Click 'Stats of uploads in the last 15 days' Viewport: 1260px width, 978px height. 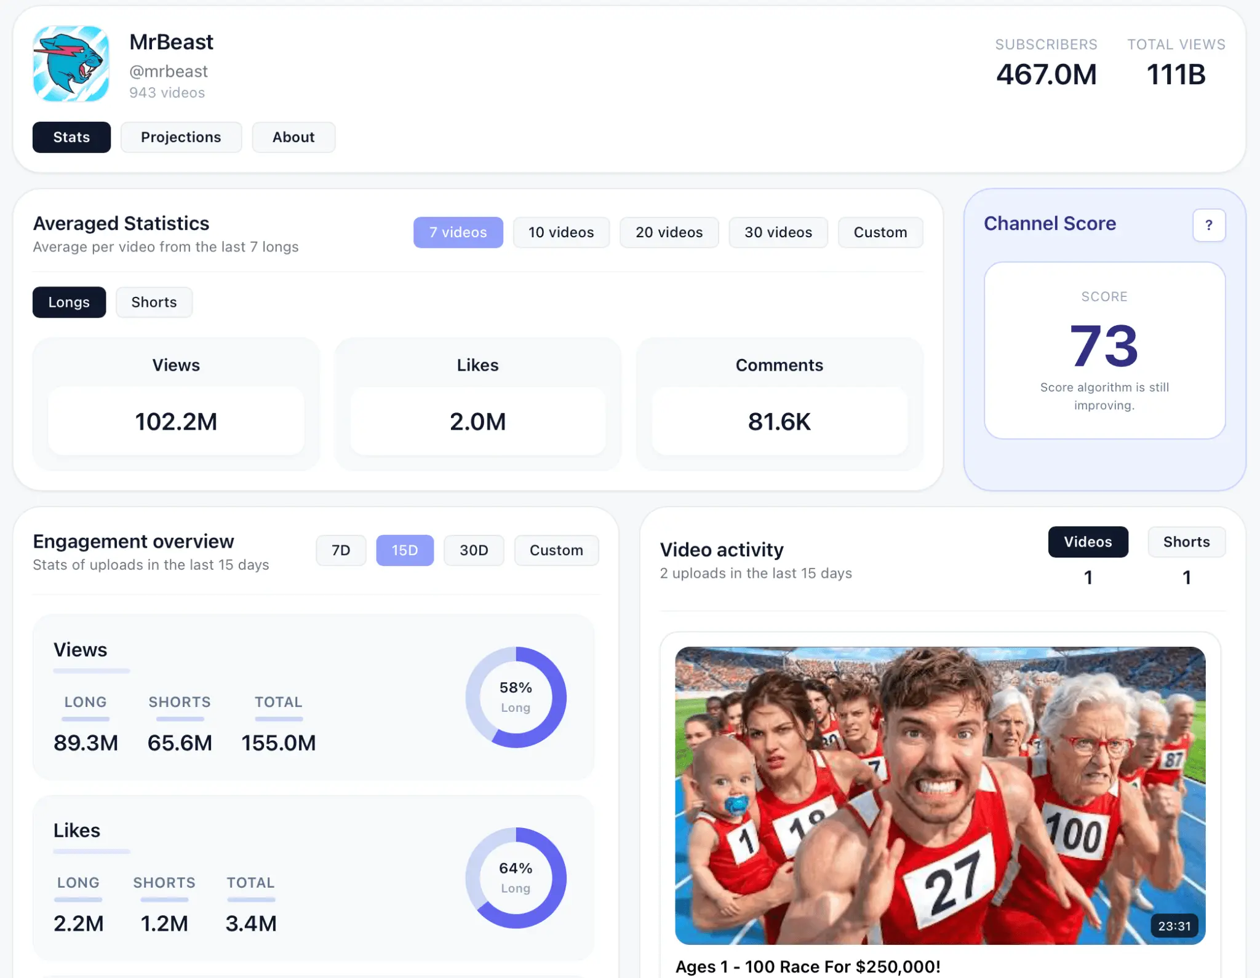tap(151, 564)
